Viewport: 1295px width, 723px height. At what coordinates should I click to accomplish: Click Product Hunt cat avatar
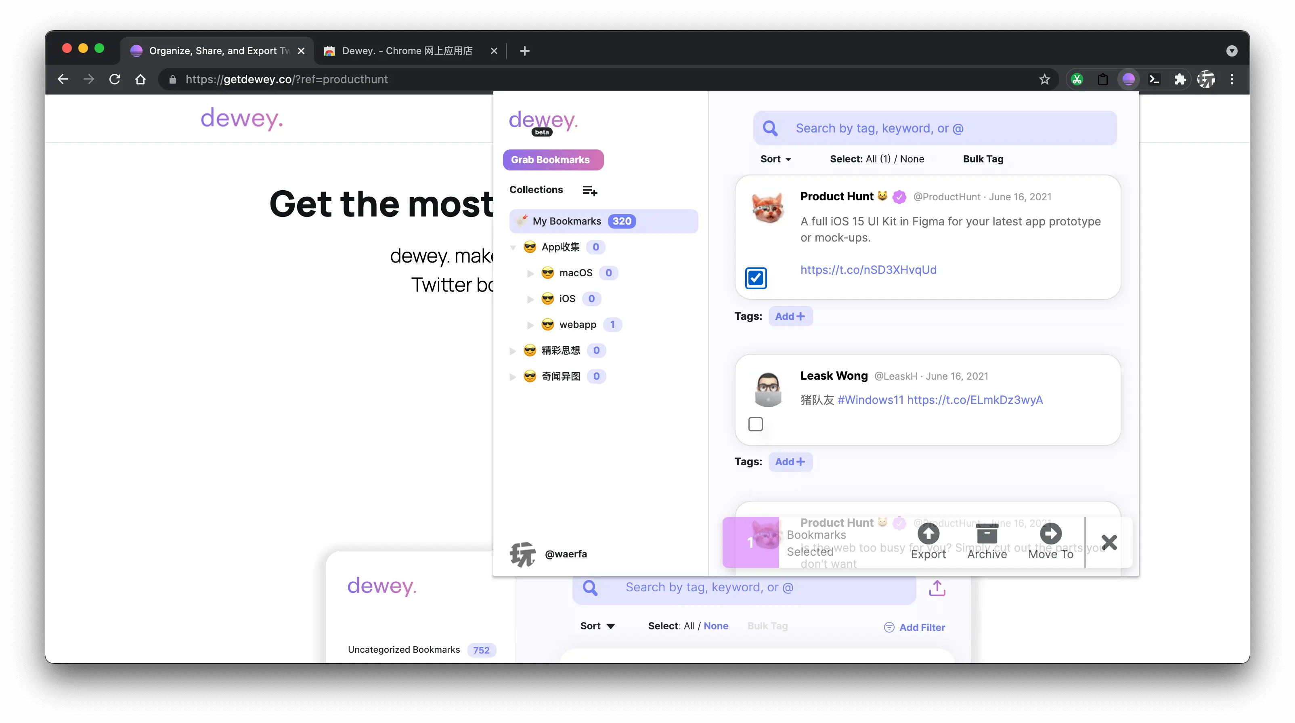(768, 207)
